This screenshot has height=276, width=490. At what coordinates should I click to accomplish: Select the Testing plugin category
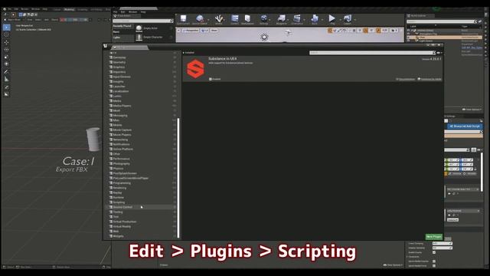(x=118, y=212)
